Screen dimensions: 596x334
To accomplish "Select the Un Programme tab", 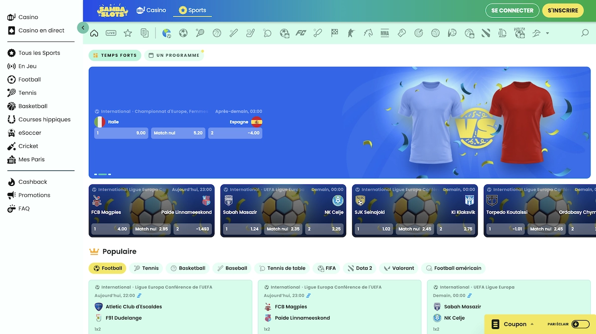I will [x=174, y=55].
